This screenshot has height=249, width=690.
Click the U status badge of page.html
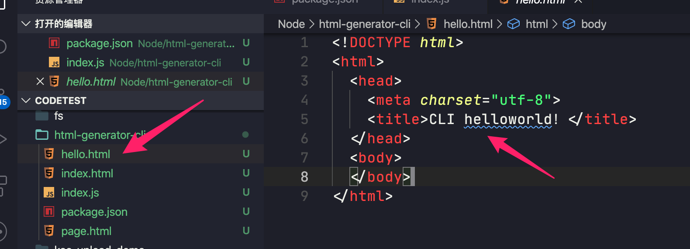[x=246, y=231]
